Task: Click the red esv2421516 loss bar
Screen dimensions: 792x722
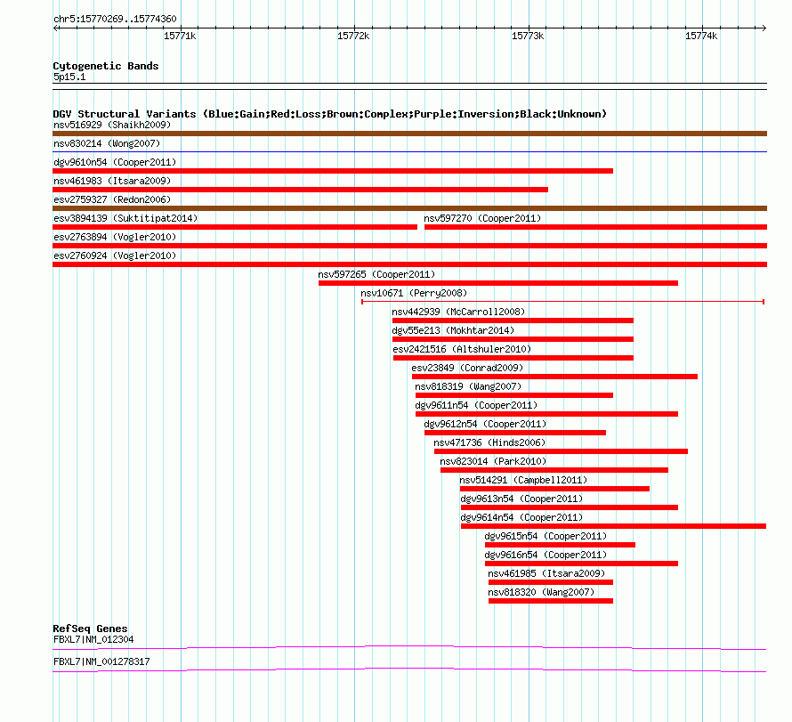Action: point(513,358)
